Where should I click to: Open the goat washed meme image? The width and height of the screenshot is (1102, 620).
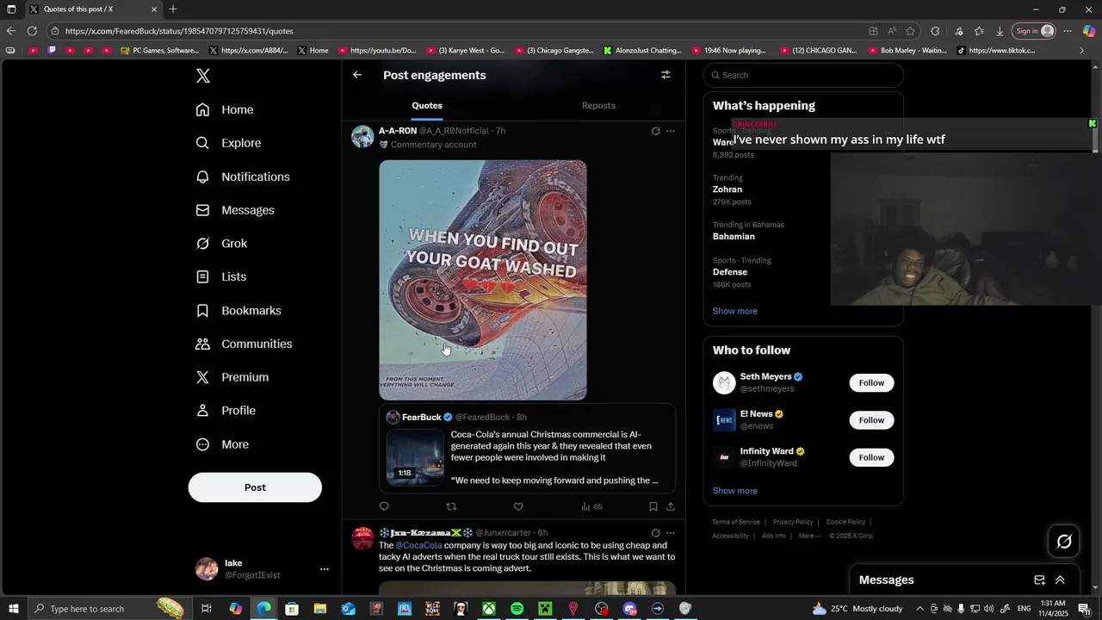point(483,280)
